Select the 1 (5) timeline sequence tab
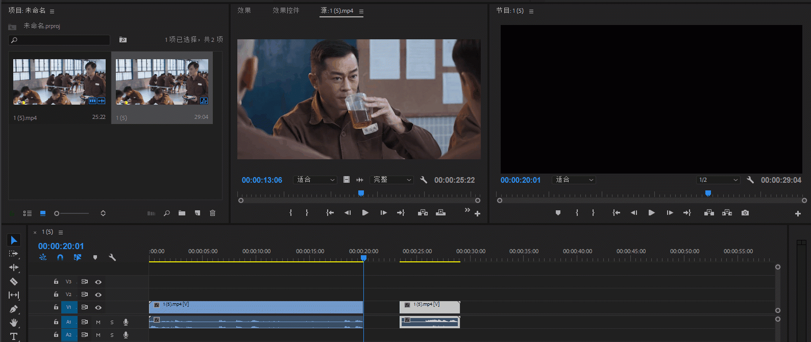 click(47, 232)
